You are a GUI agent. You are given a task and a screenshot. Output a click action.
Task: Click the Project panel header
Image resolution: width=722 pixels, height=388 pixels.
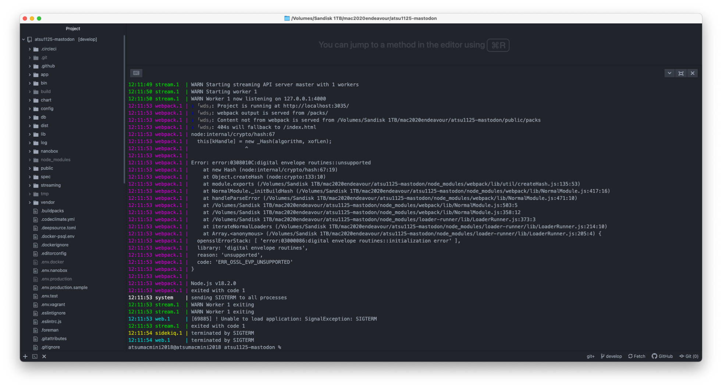73,29
